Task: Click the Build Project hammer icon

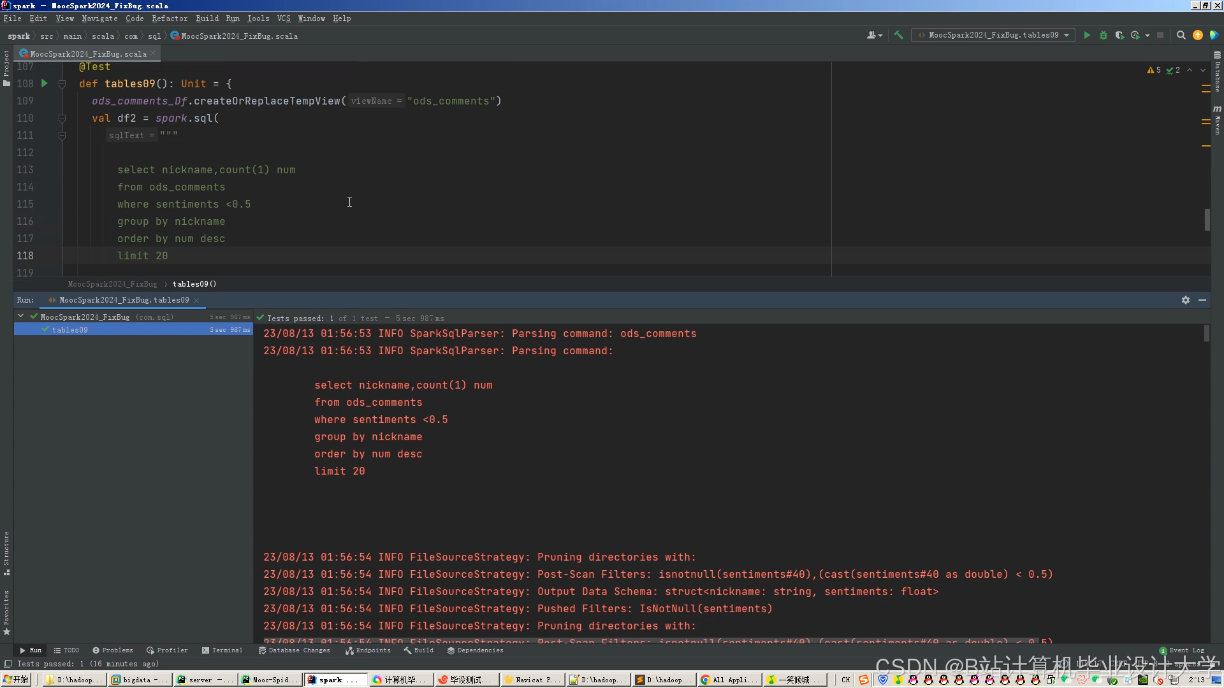Action: tap(898, 35)
